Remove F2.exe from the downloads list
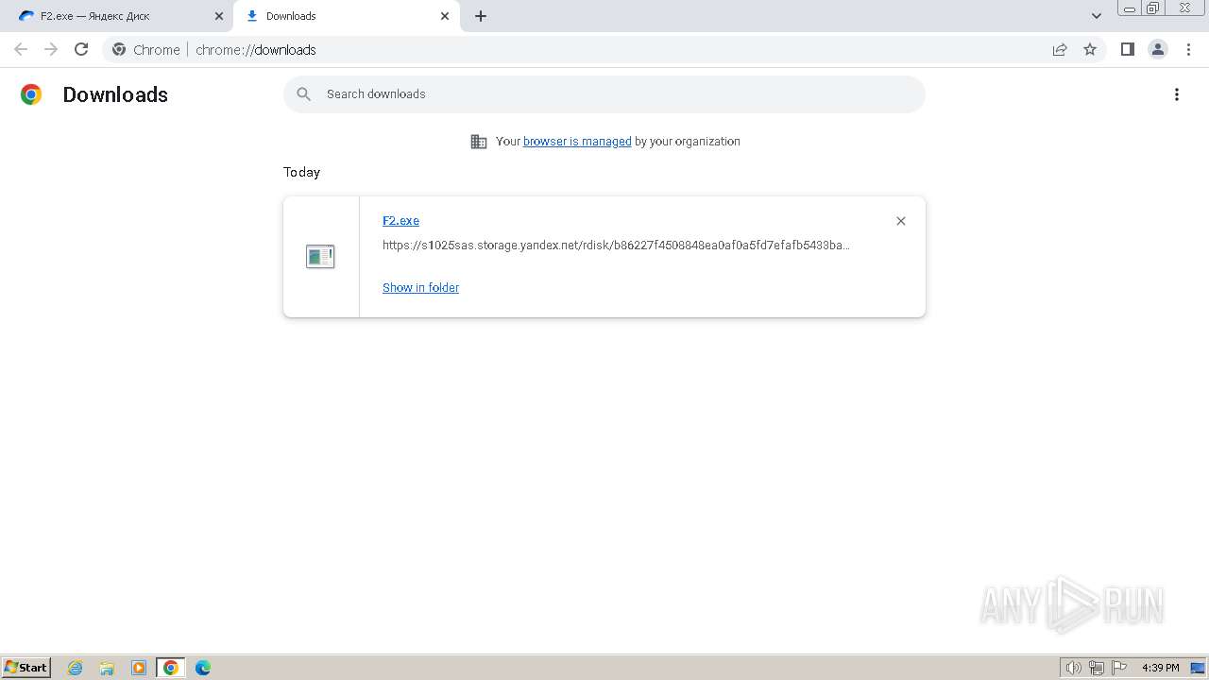 coord(901,221)
